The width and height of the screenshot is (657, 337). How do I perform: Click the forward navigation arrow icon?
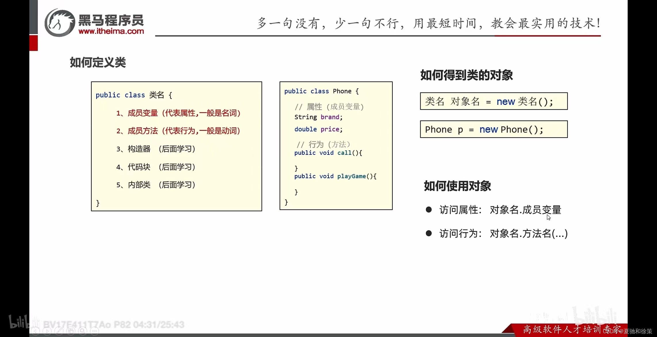coord(47,331)
